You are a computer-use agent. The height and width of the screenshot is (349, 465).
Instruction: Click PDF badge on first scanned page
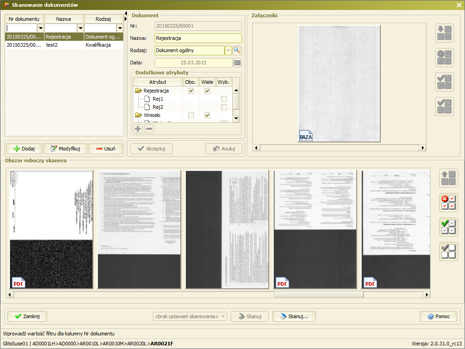click(x=19, y=282)
